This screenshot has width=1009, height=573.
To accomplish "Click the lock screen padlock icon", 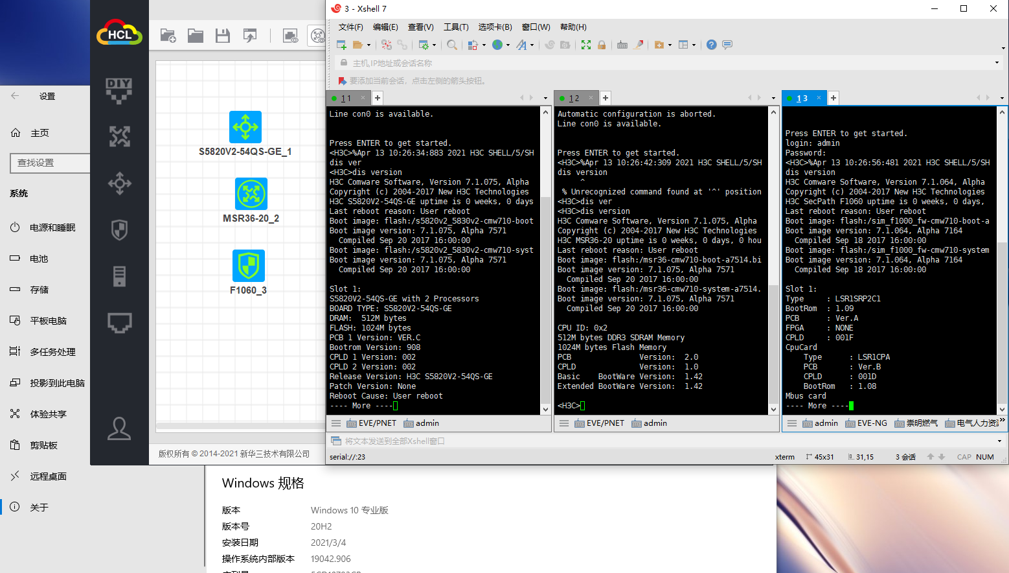I will (x=602, y=45).
